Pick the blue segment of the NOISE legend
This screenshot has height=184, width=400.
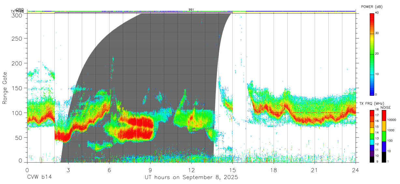pyautogui.click(x=383, y=146)
